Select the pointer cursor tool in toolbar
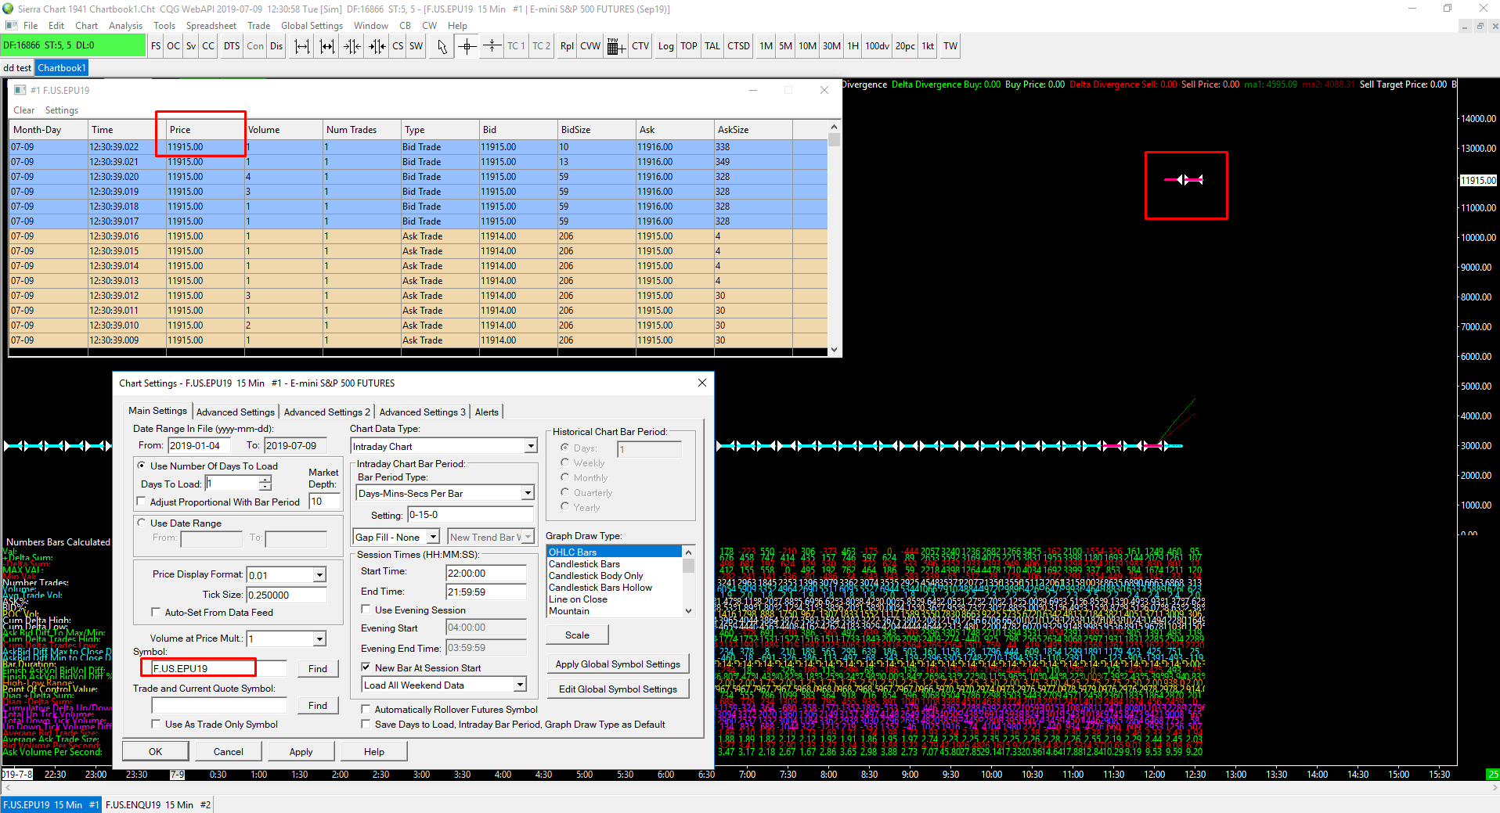The width and height of the screenshot is (1500, 813). (442, 46)
